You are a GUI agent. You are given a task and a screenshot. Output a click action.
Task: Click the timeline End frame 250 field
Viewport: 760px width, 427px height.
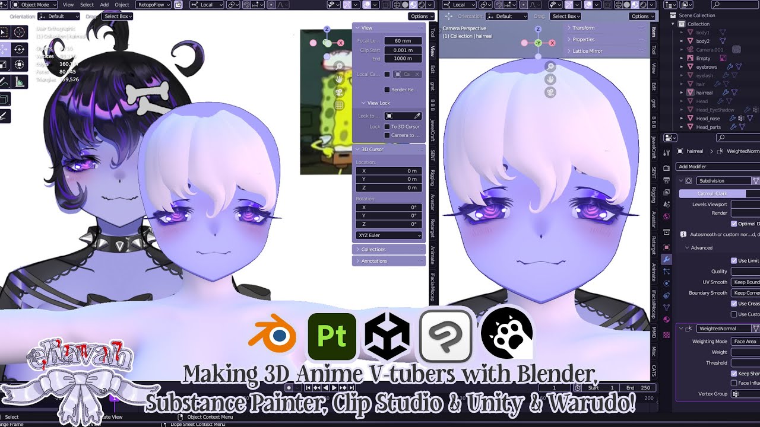click(639, 388)
